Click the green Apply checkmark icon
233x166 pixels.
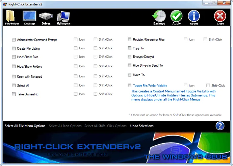[176, 17]
